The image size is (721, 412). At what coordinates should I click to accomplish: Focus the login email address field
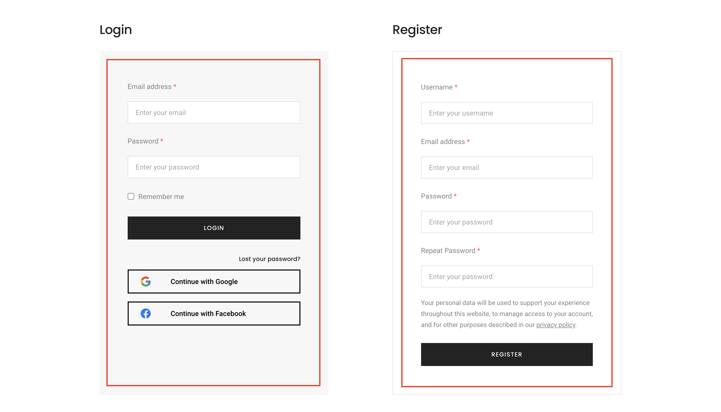coord(214,112)
